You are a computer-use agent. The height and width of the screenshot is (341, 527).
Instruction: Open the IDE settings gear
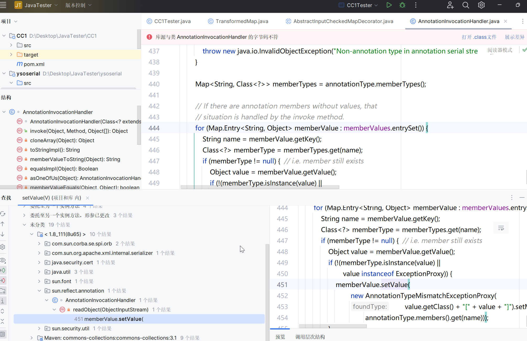point(481,5)
